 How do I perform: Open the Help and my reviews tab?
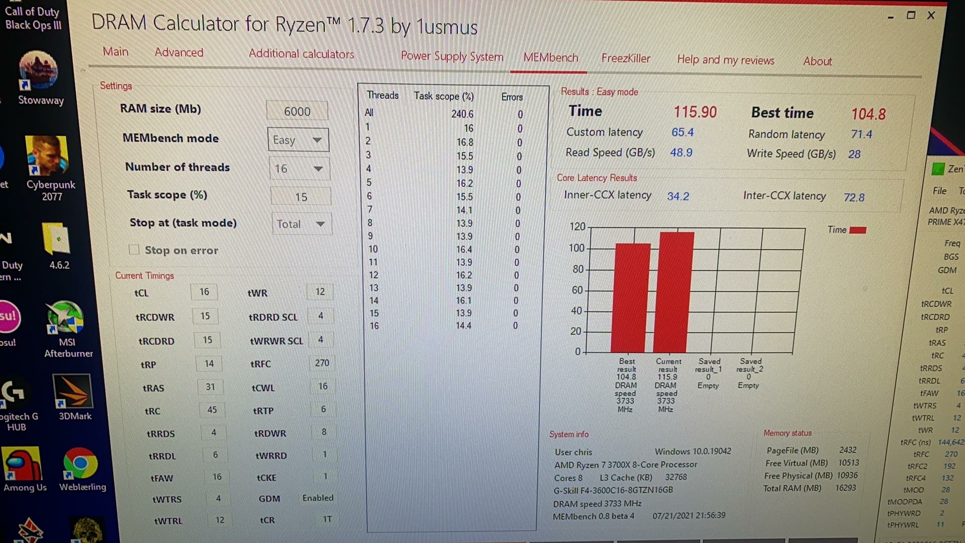[x=725, y=59]
